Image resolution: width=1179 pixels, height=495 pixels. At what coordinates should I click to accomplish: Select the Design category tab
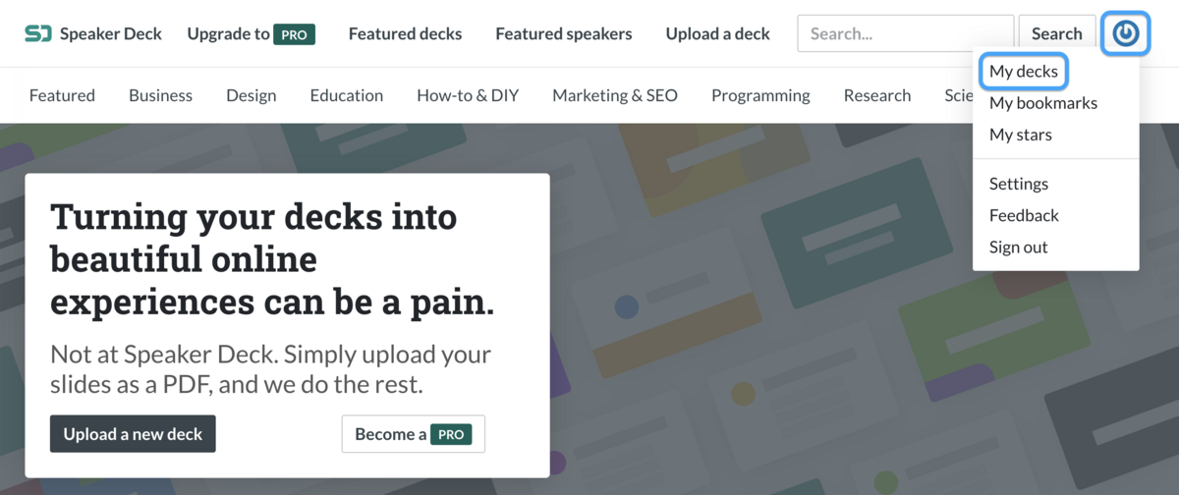click(x=252, y=95)
